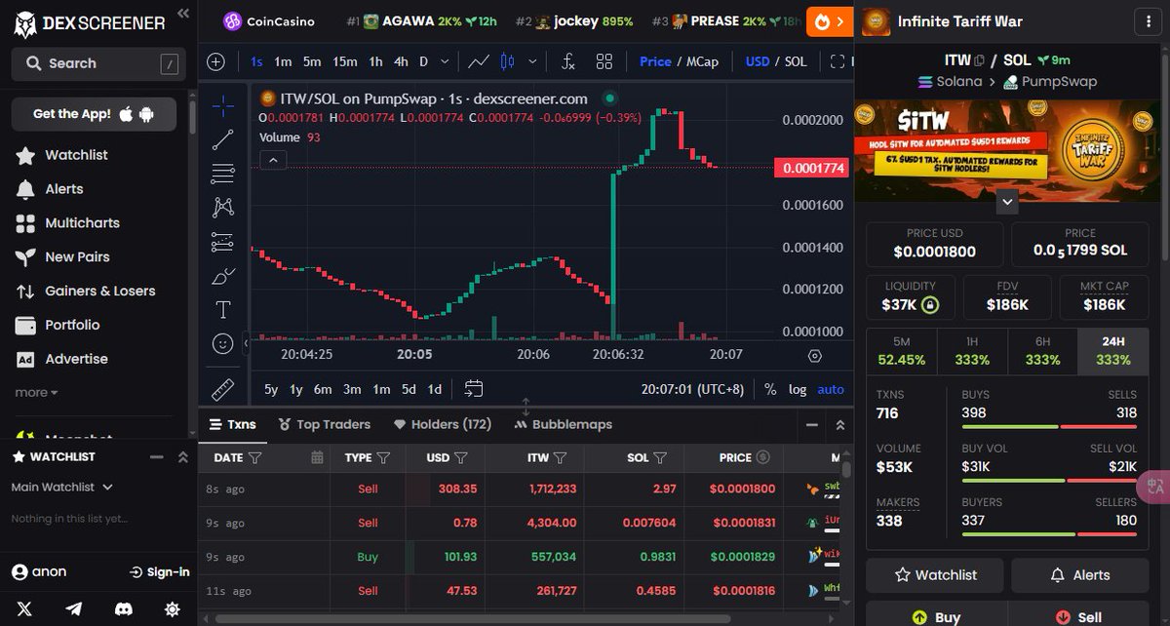The height and width of the screenshot is (626, 1170).
Task: Collapse the watchlist panel chevrons
Action: pos(181,456)
